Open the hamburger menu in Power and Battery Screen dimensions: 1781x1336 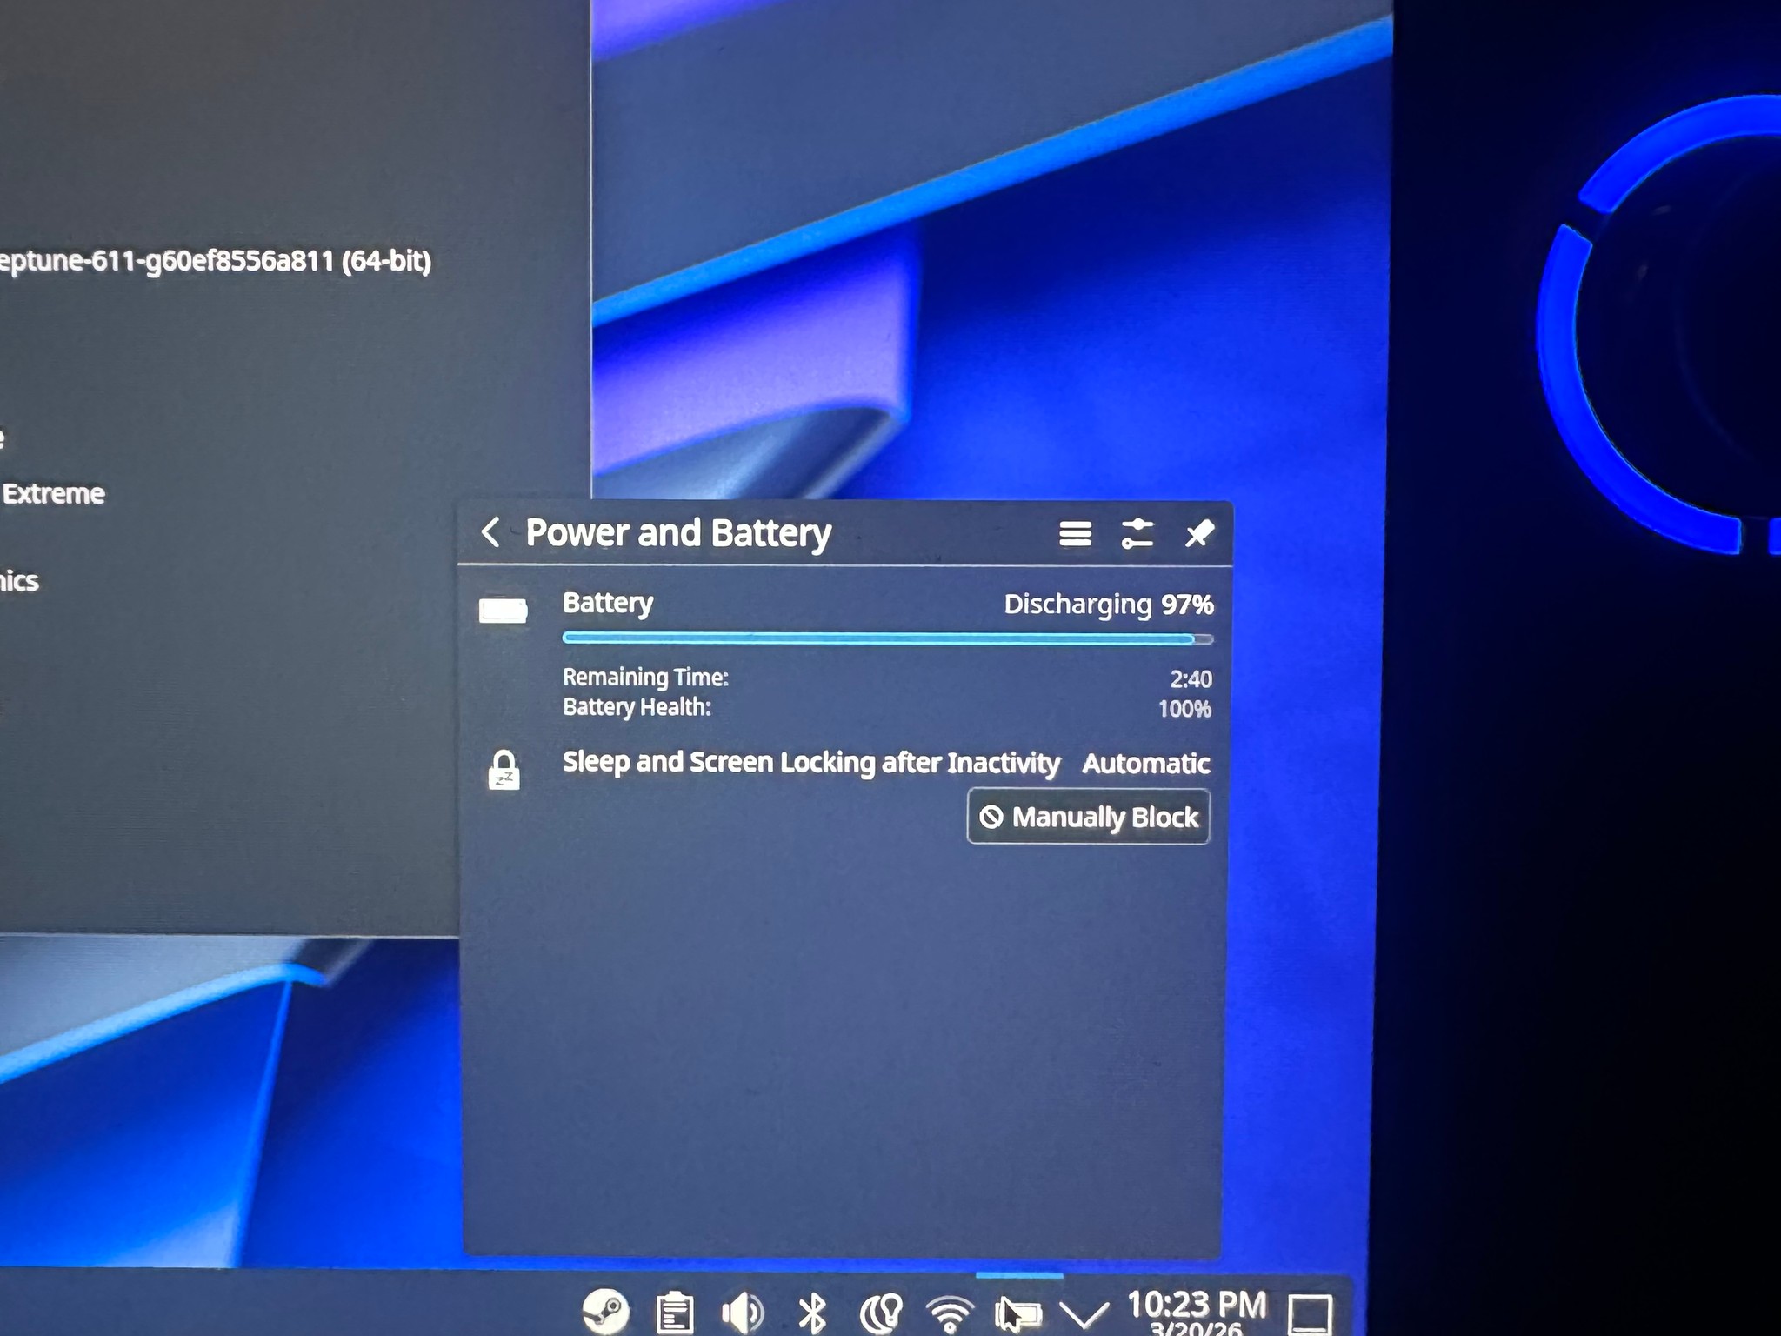coord(1075,533)
